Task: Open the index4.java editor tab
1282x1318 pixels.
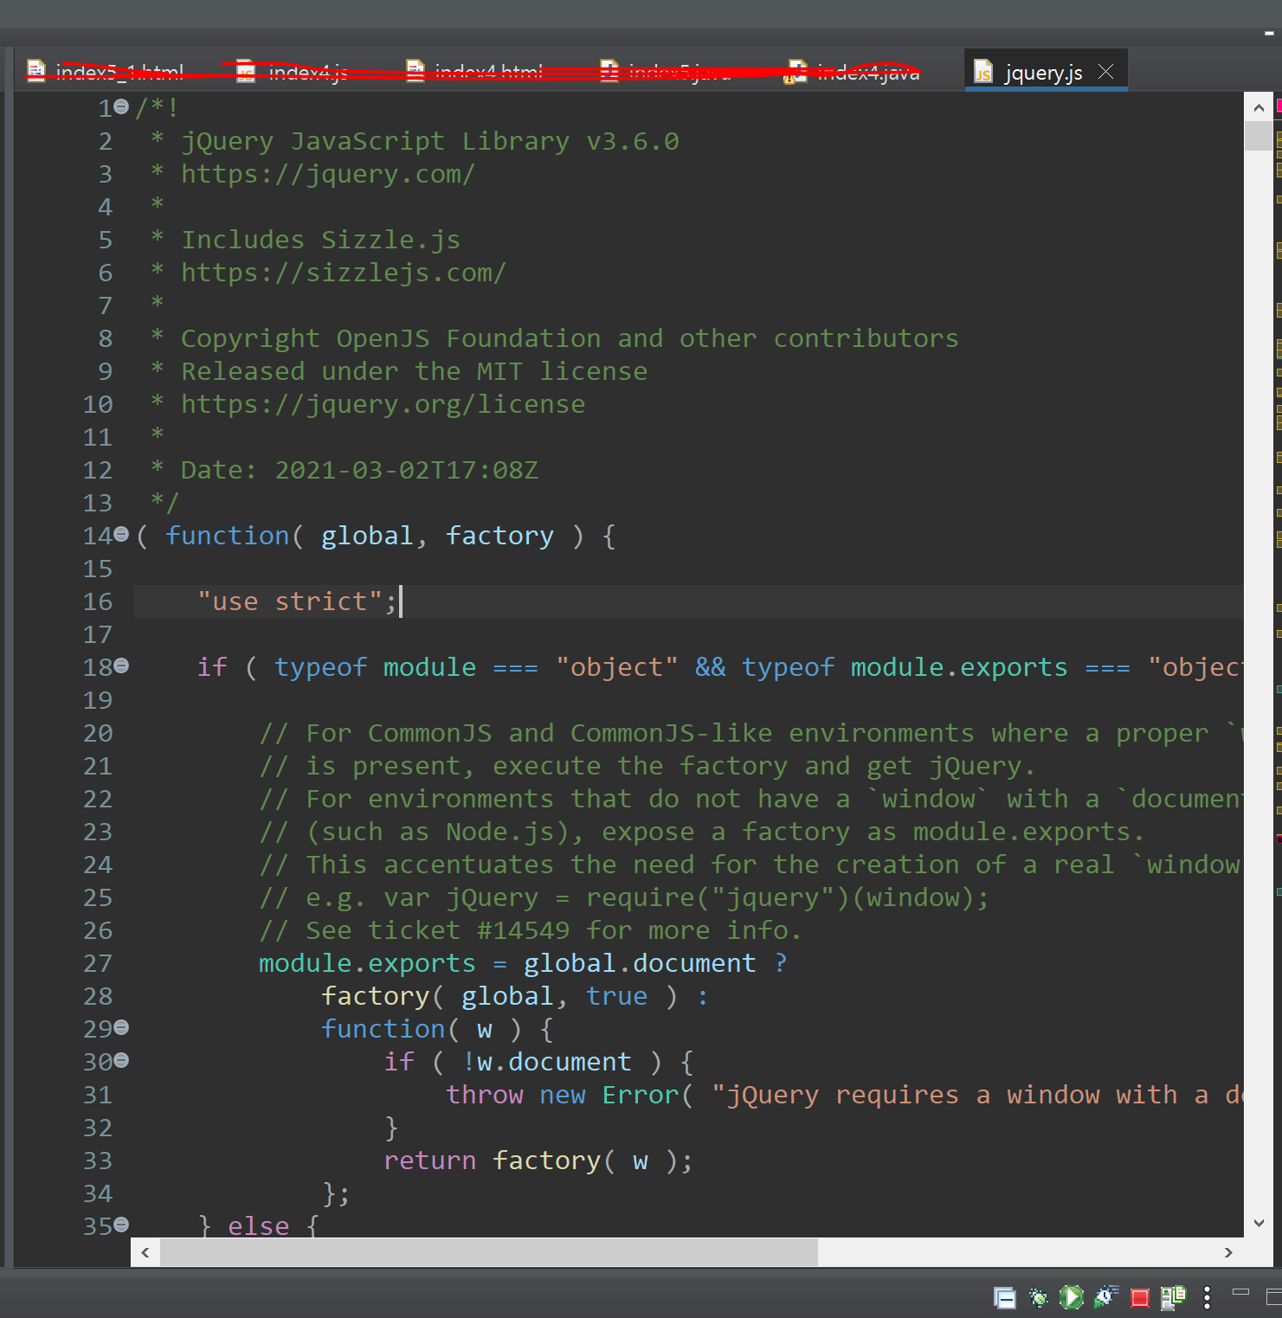Action: (x=853, y=72)
